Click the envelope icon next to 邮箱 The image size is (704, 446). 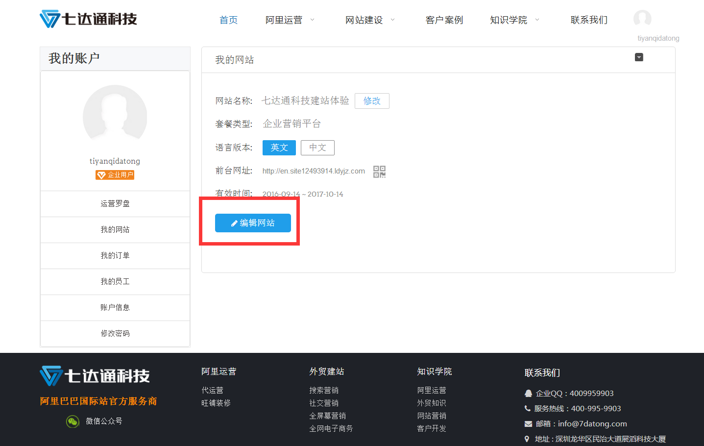pyautogui.click(x=528, y=424)
